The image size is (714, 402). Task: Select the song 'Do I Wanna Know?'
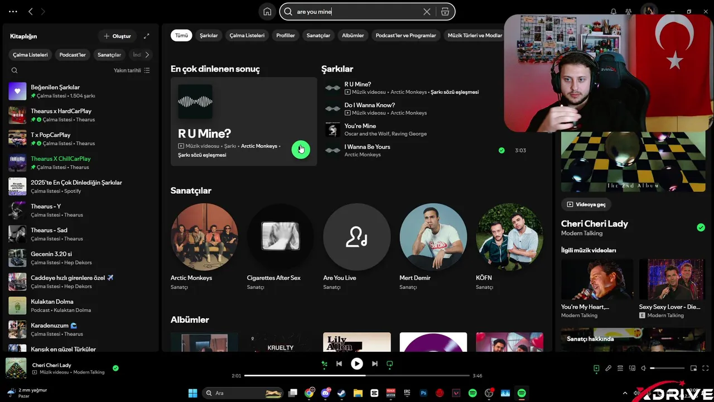[369, 105]
